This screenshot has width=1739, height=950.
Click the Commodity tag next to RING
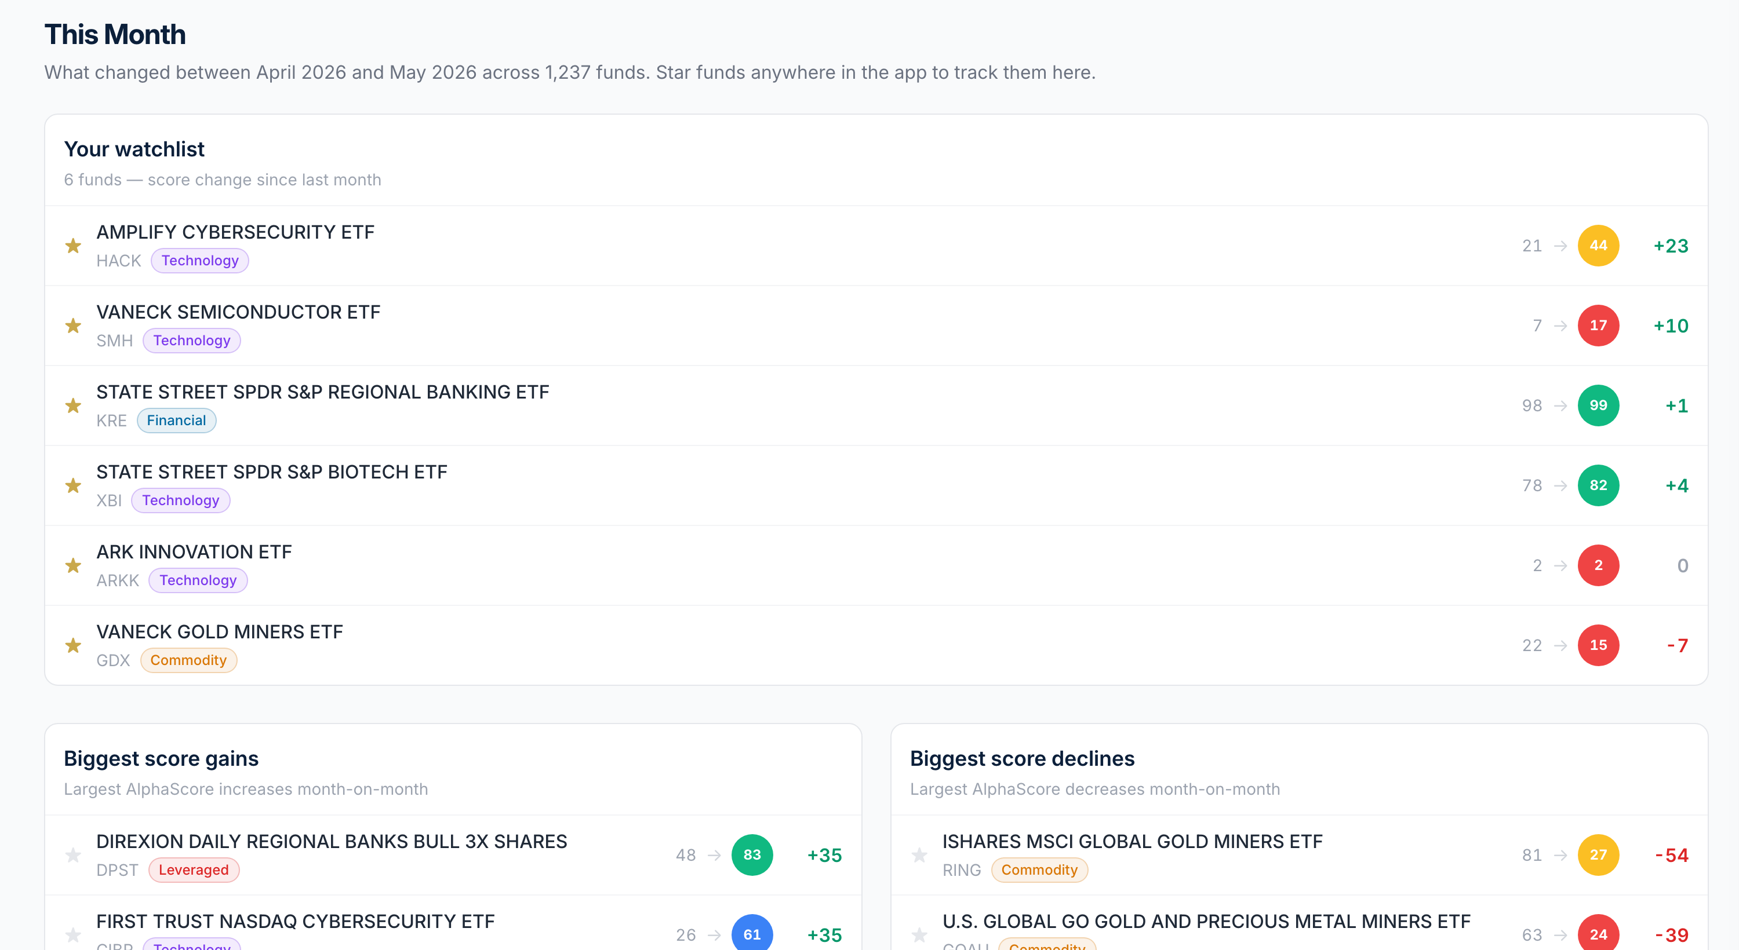(1039, 871)
